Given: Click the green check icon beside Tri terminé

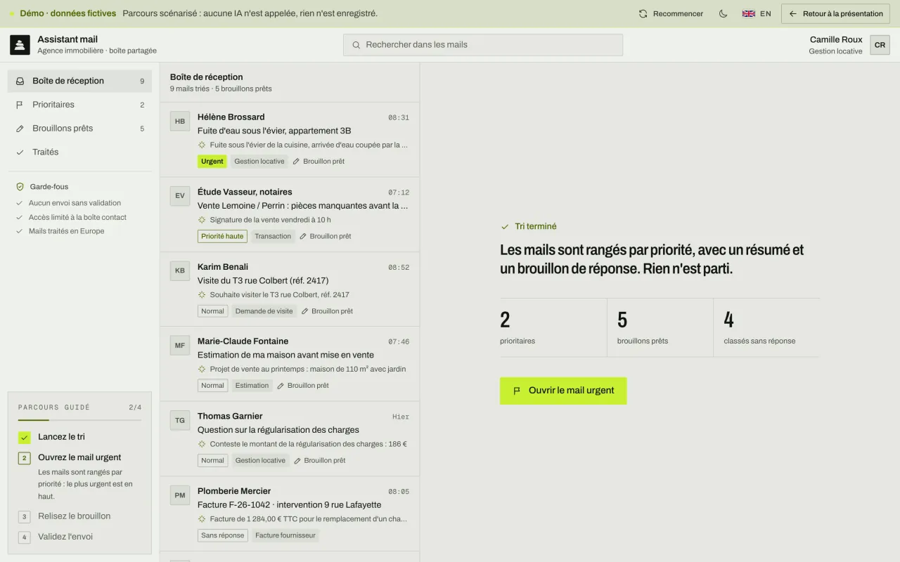Looking at the screenshot, I should 505,227.
